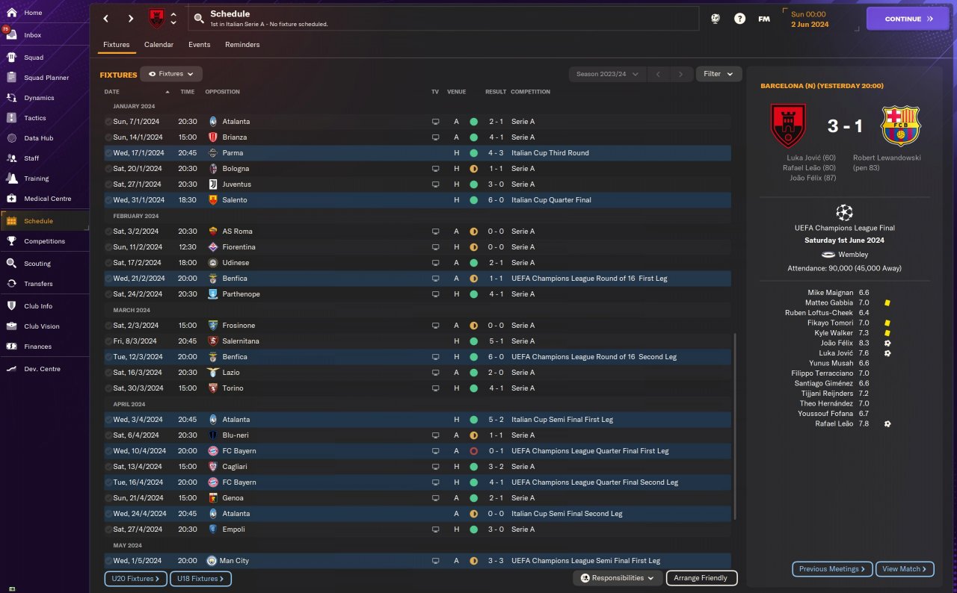Click the Dev. Centre boot icon
The height and width of the screenshot is (593, 957).
(11, 369)
